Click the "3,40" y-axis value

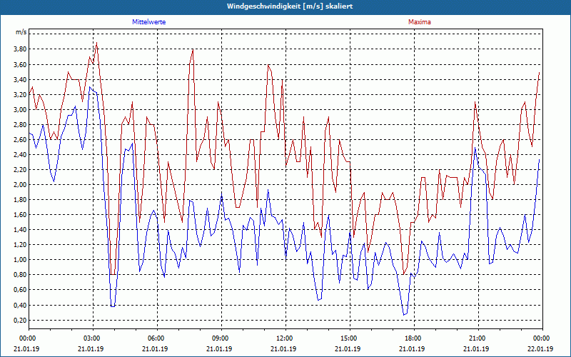pyautogui.click(x=21, y=79)
